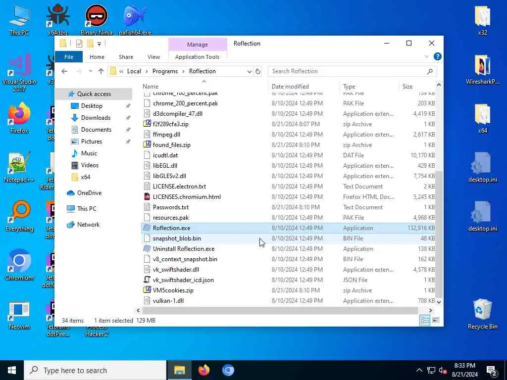
Task: Click the Properties quick access toolbar icon
Action: click(x=79, y=44)
